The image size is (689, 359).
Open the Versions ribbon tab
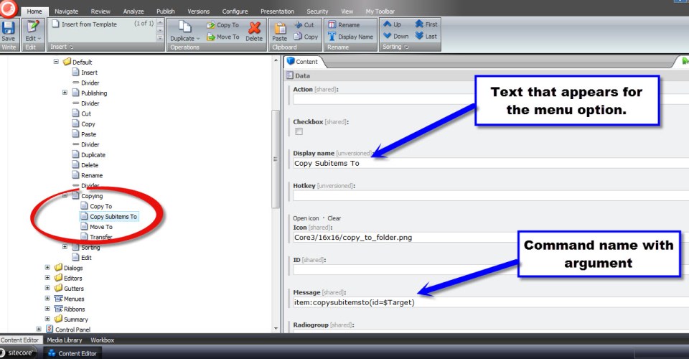click(x=199, y=11)
